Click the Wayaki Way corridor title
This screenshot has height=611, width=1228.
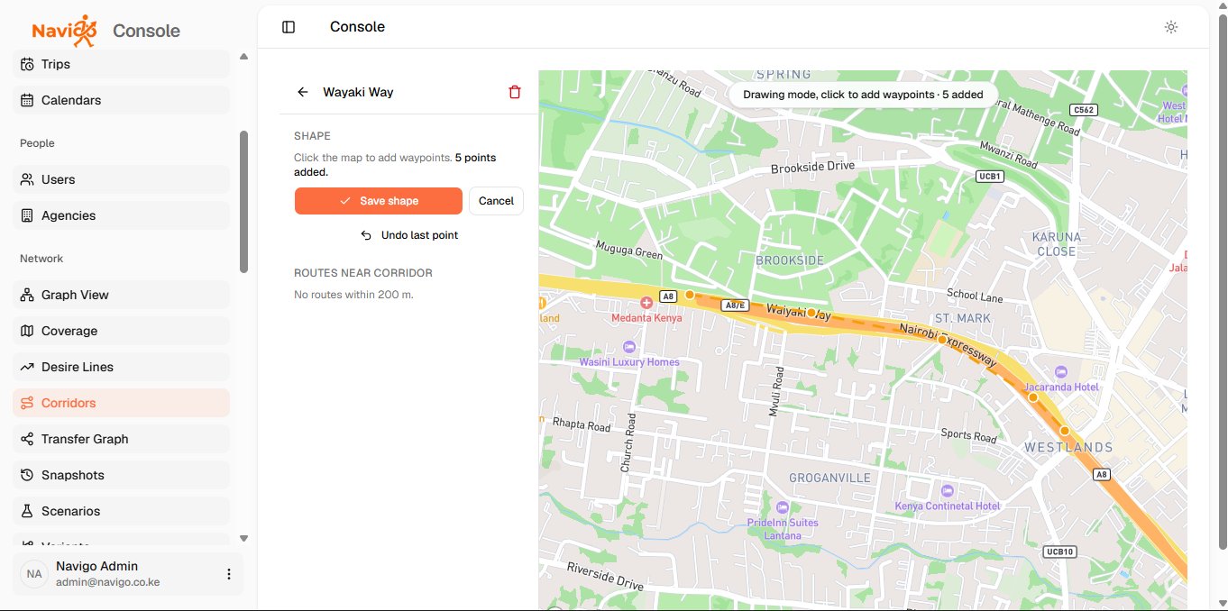tap(358, 92)
